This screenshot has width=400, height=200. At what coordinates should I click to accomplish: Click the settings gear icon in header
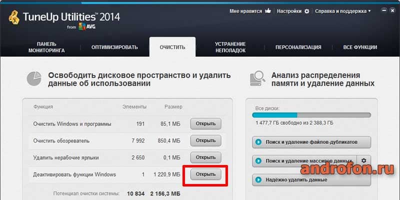click(x=307, y=11)
